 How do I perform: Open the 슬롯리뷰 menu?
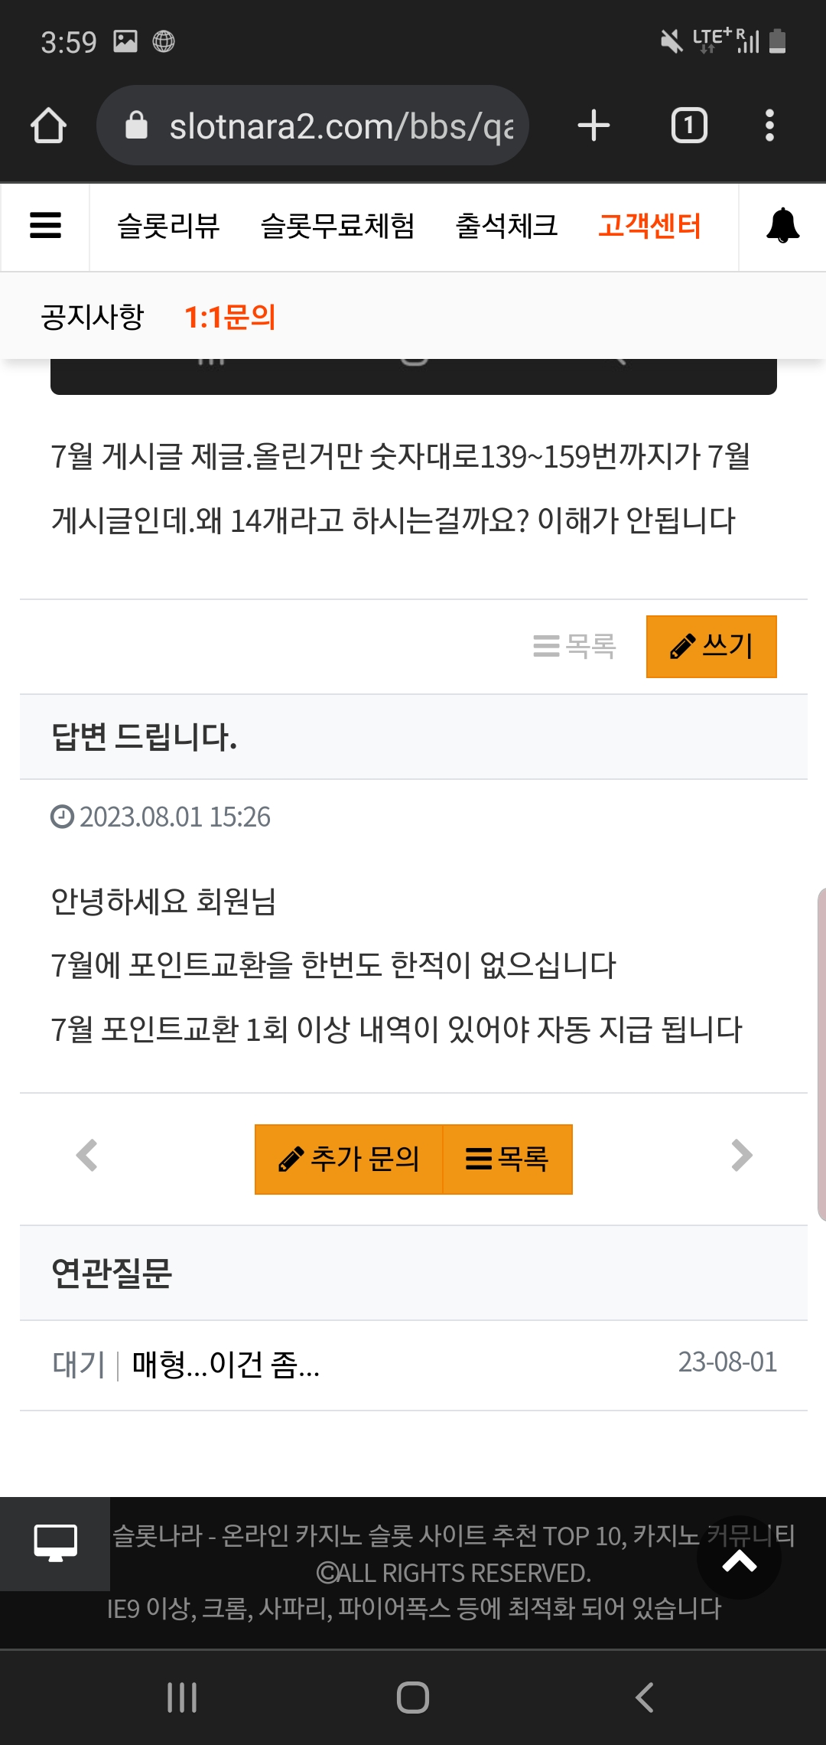(x=168, y=226)
